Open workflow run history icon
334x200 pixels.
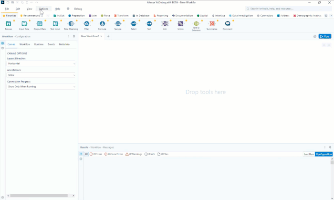[314, 36]
